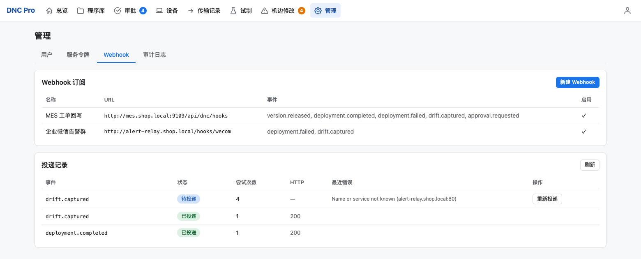Click the check-circle icon beside 审批
This screenshot has height=259, width=641.
click(118, 11)
